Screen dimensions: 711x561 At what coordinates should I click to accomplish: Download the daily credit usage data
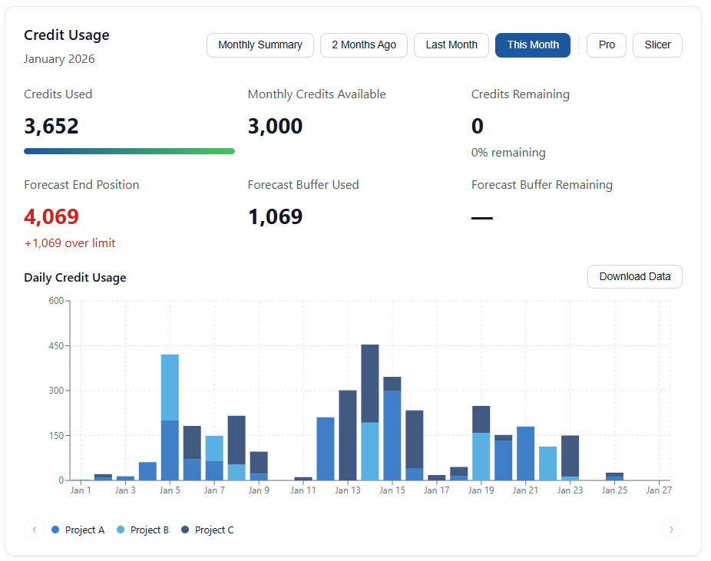point(635,276)
